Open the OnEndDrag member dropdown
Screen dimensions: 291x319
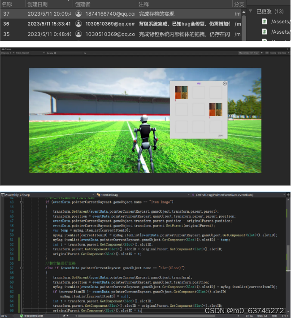[284, 195]
